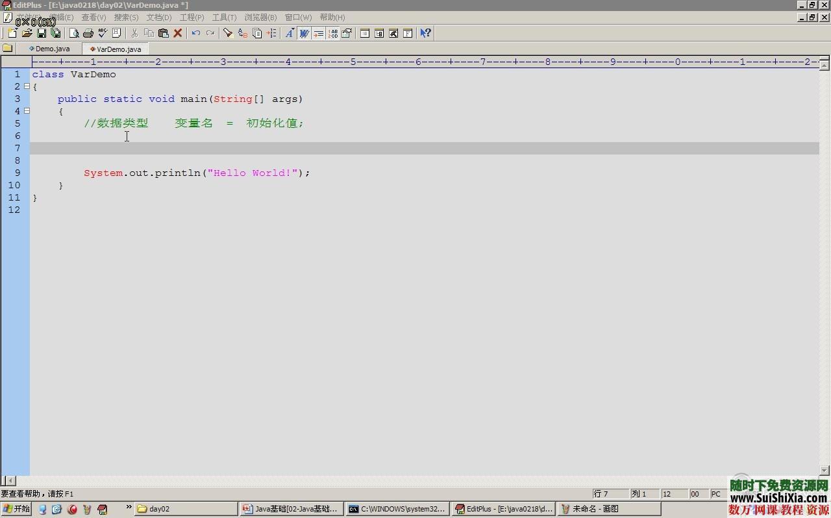The width and height of the screenshot is (831, 518).
Task: Open the spell check ABC icon
Action: 103,33
